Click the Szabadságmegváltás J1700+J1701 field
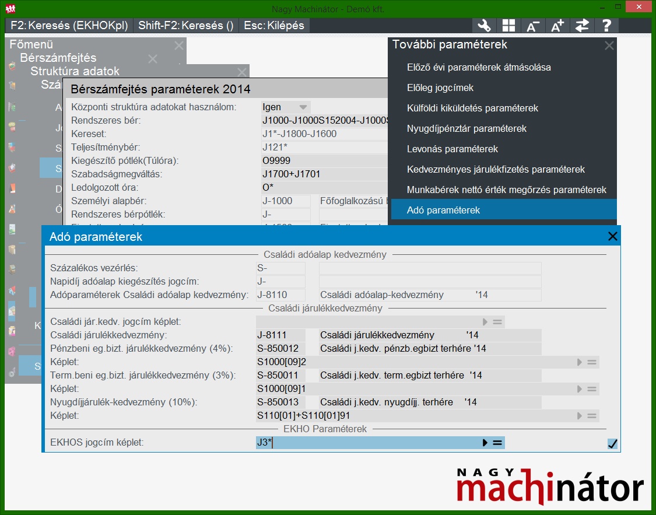This screenshot has width=656, height=515. point(325,174)
